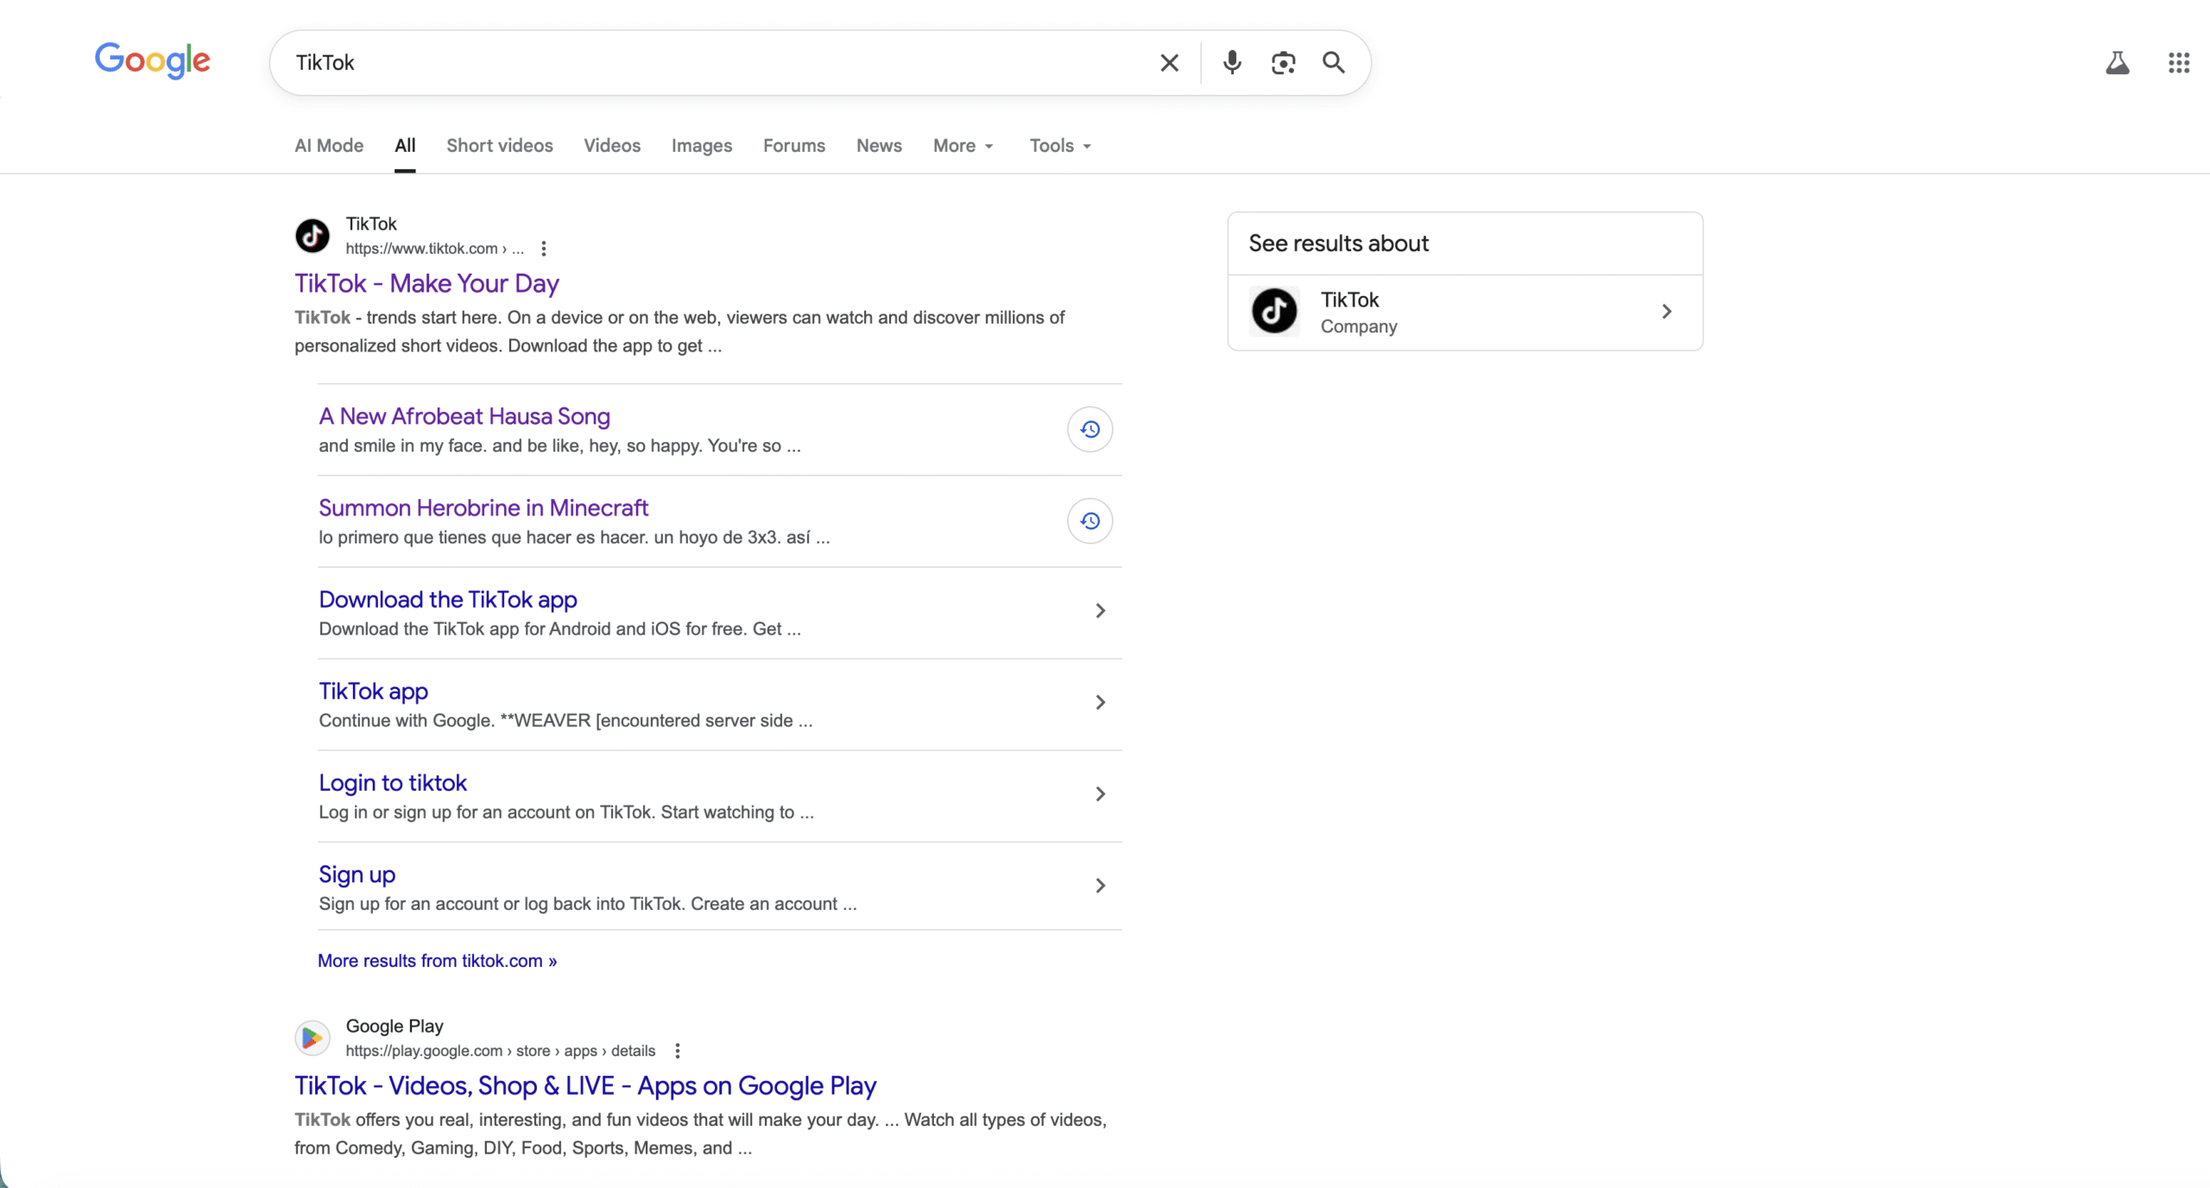This screenshot has width=2210, height=1188.
Task: Click history icon beside Afrobeat Hausa Song
Action: pyautogui.click(x=1089, y=429)
